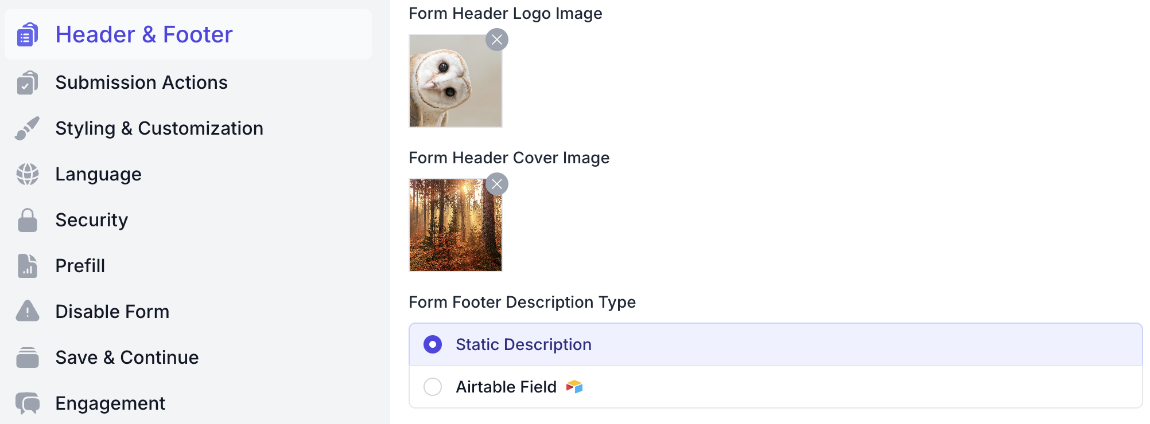Open the Security settings section
Screen dimensions: 1150x424
tap(91, 220)
